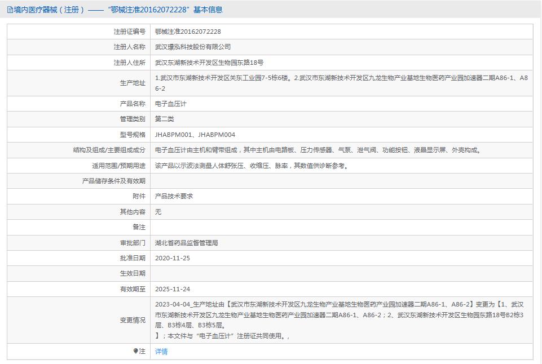Screen dimensions: 542x364
Task: Click the 结构及组成 description text
Action: [316, 150]
